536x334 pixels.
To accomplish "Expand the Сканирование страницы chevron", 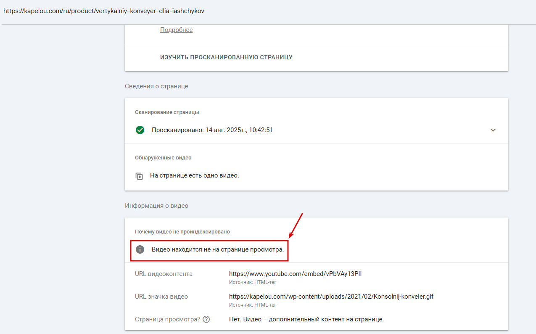I will tap(493, 130).
